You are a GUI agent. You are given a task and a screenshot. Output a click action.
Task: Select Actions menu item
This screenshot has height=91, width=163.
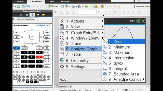pos(81,21)
